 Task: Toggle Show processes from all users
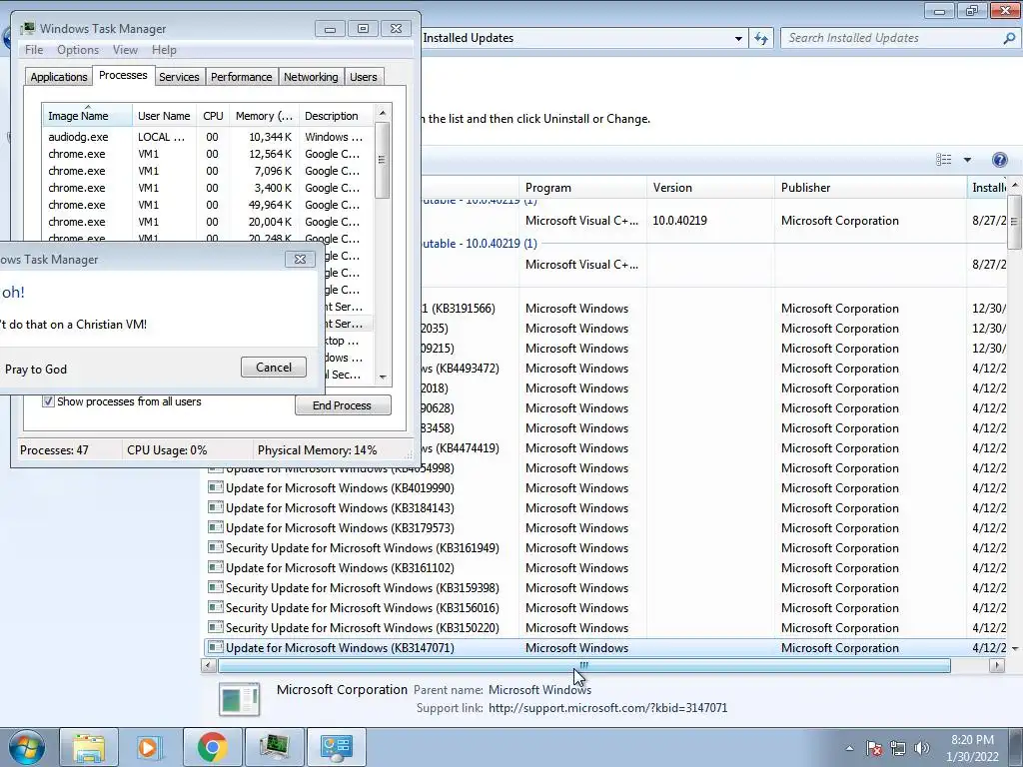click(x=48, y=401)
